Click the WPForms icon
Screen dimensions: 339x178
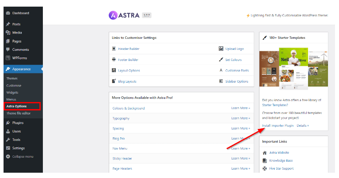(8, 58)
